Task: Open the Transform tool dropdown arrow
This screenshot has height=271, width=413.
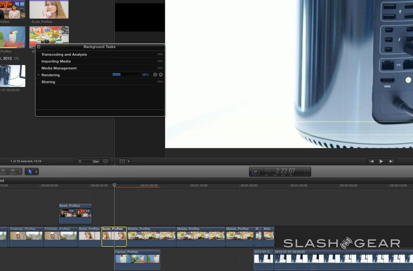Action: pos(128,162)
